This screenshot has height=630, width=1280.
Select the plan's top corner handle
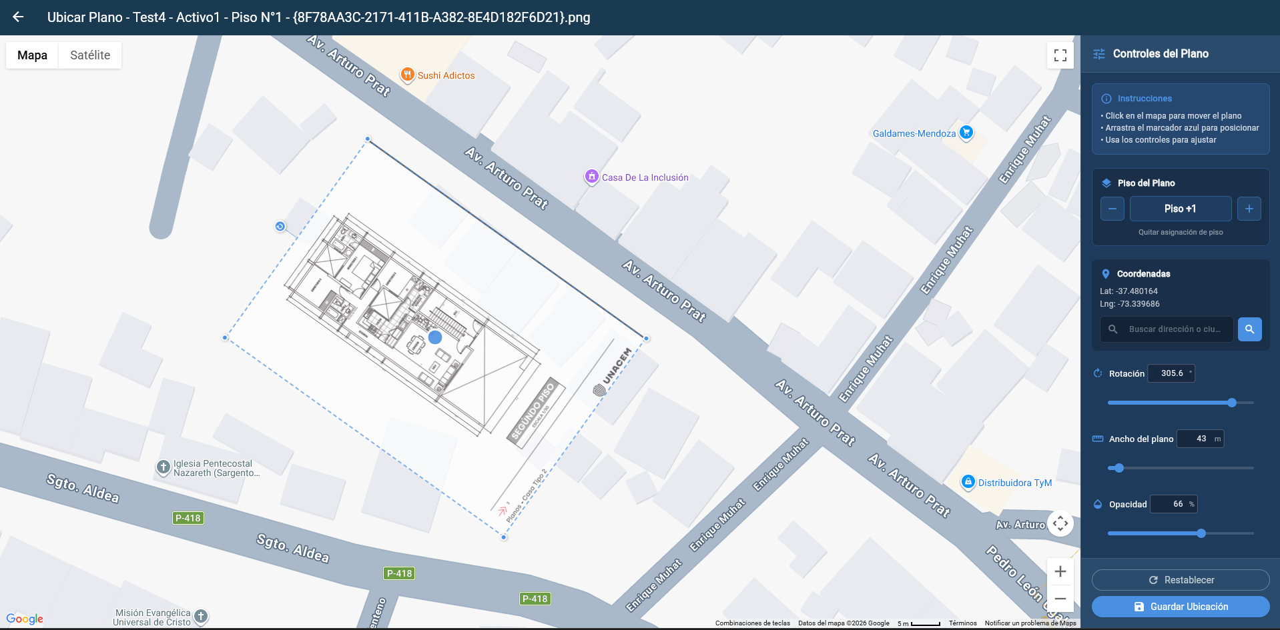coord(368,139)
